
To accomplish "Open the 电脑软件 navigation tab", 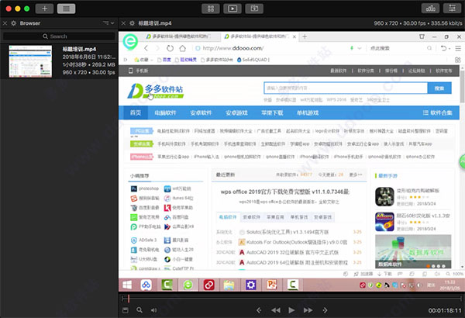I will pos(165,112).
